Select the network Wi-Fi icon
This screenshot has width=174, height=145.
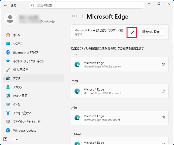(x=8, y=61)
